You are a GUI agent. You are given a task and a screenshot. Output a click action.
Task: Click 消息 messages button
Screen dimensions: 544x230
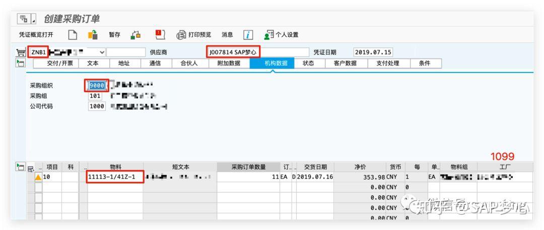227,35
